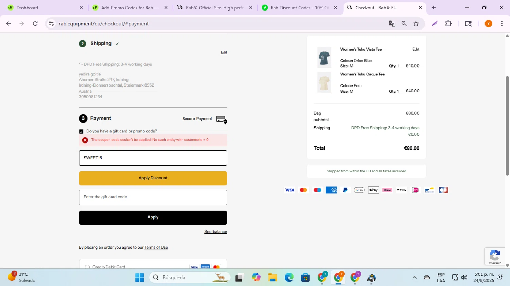
Task: Open the browser extensions puzzle icon
Action: pyautogui.click(x=448, y=24)
